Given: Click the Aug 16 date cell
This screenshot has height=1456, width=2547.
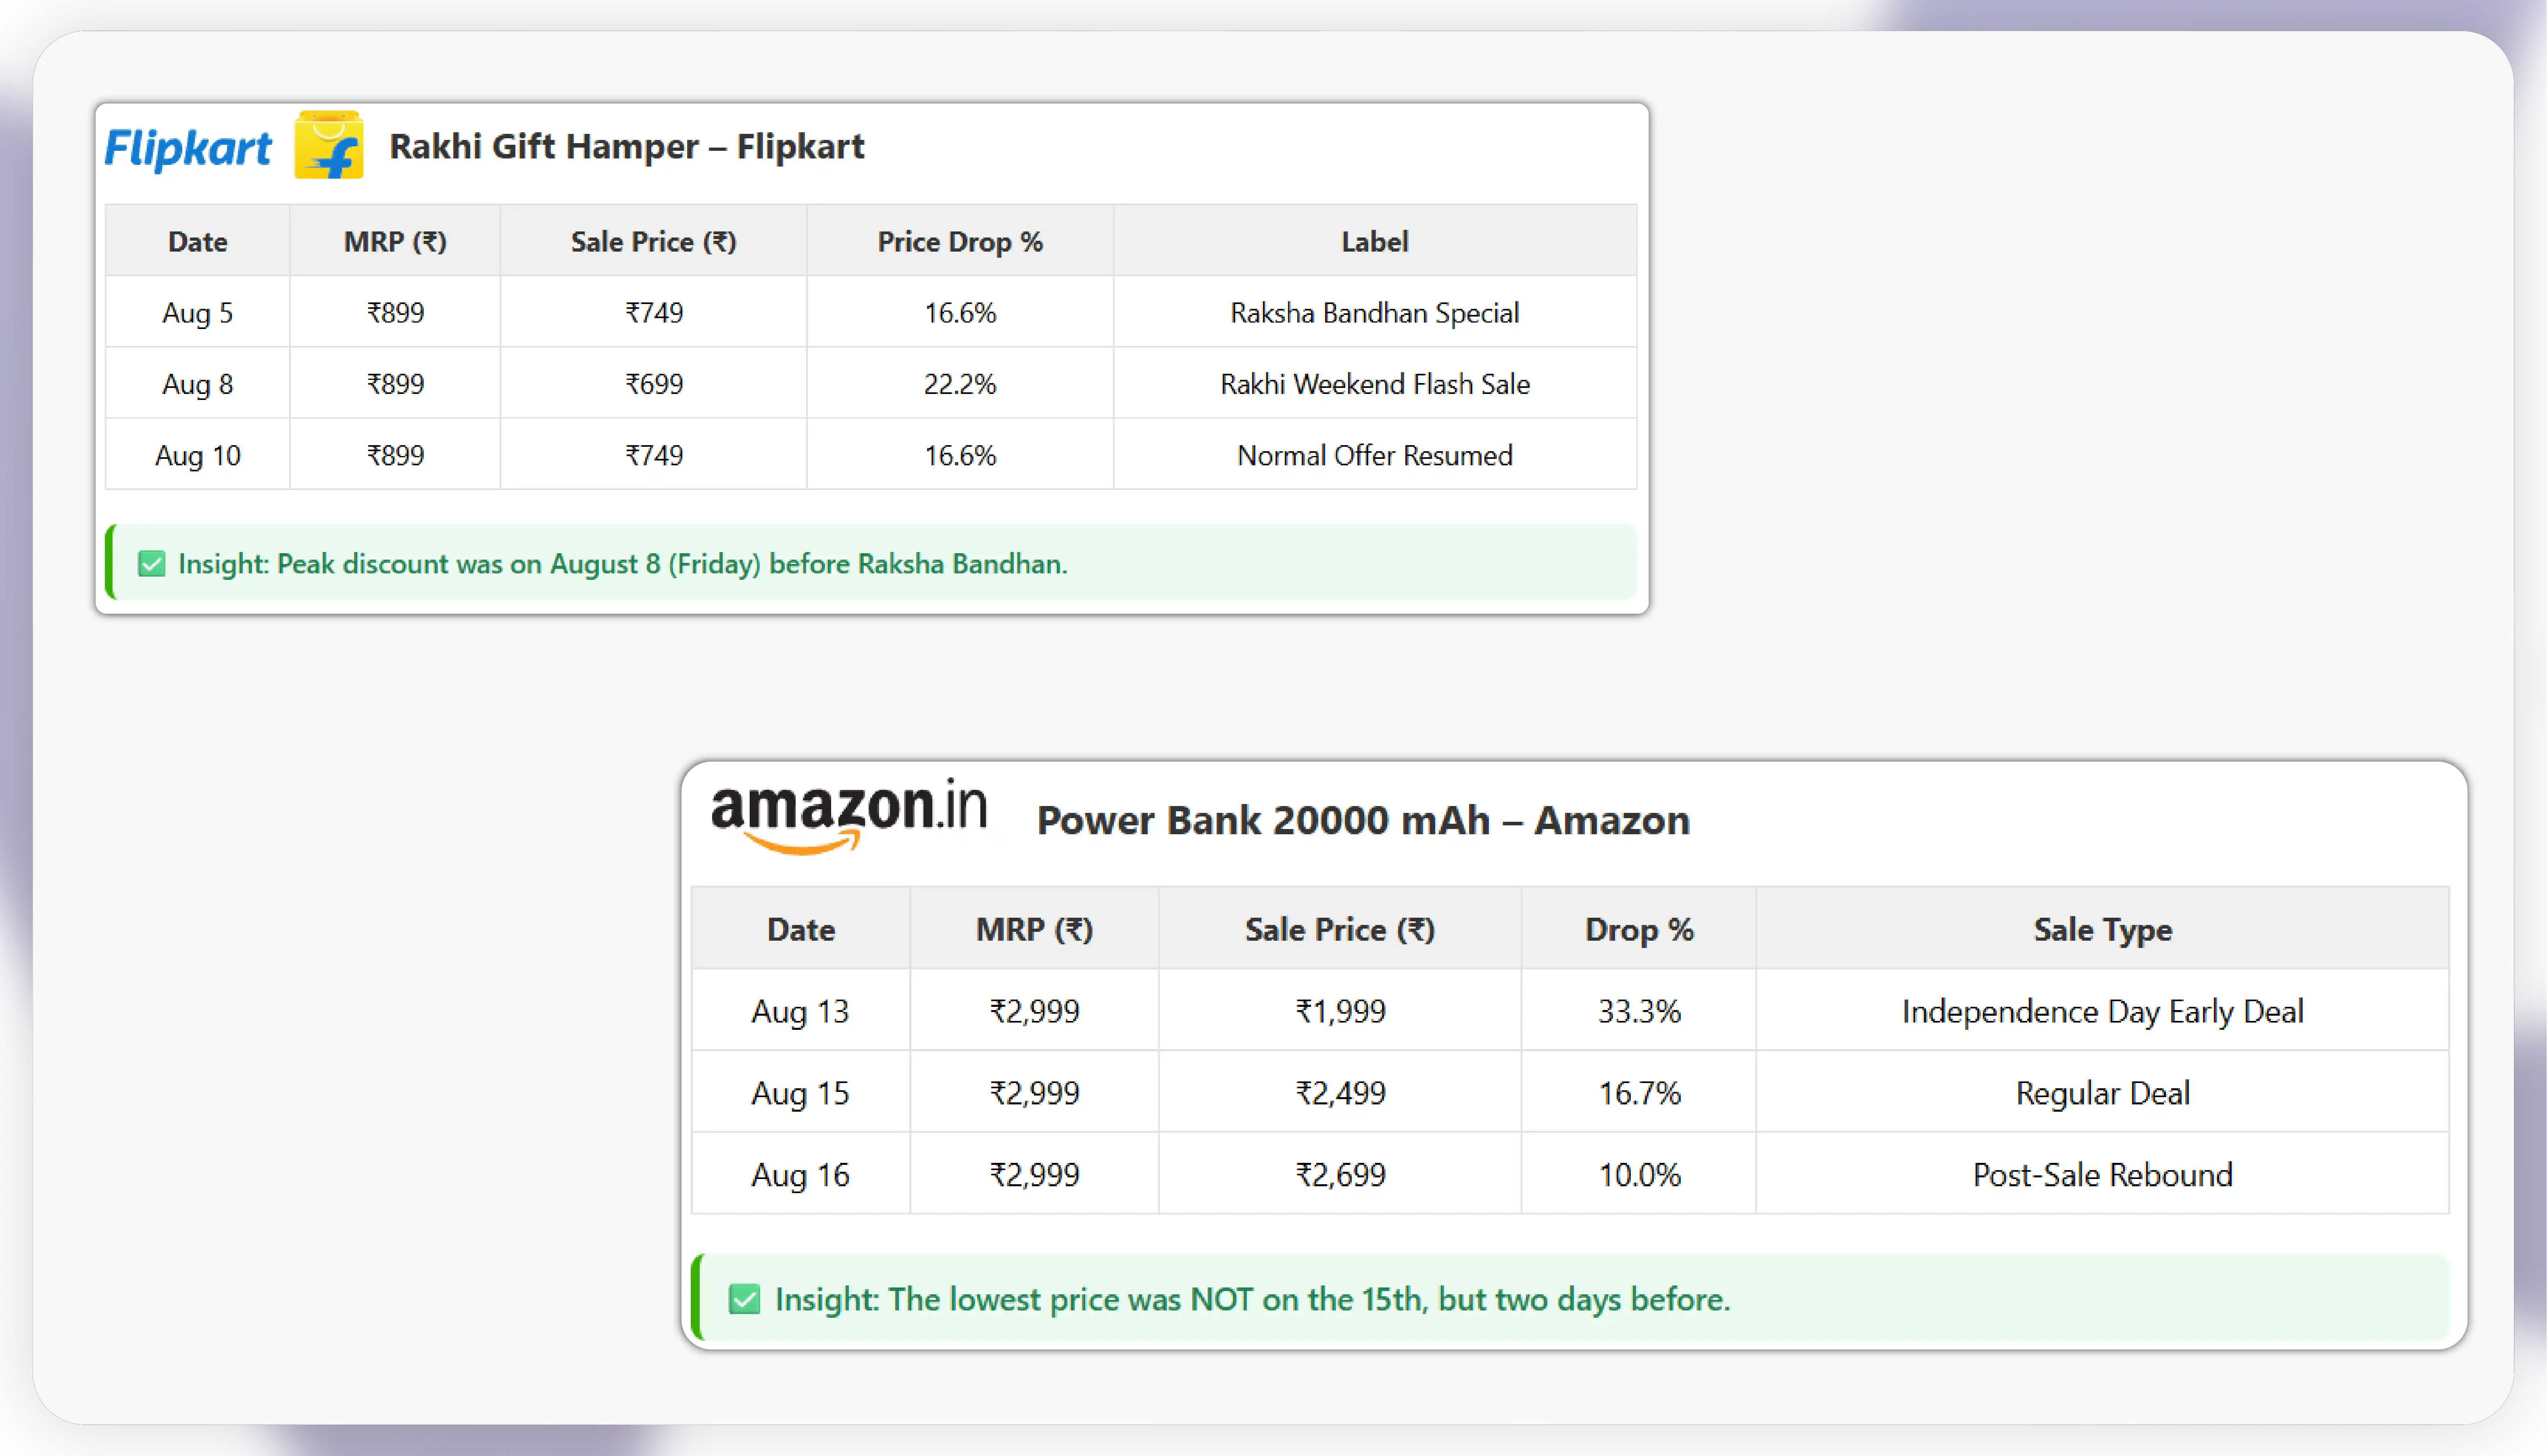Looking at the screenshot, I should (x=800, y=1174).
